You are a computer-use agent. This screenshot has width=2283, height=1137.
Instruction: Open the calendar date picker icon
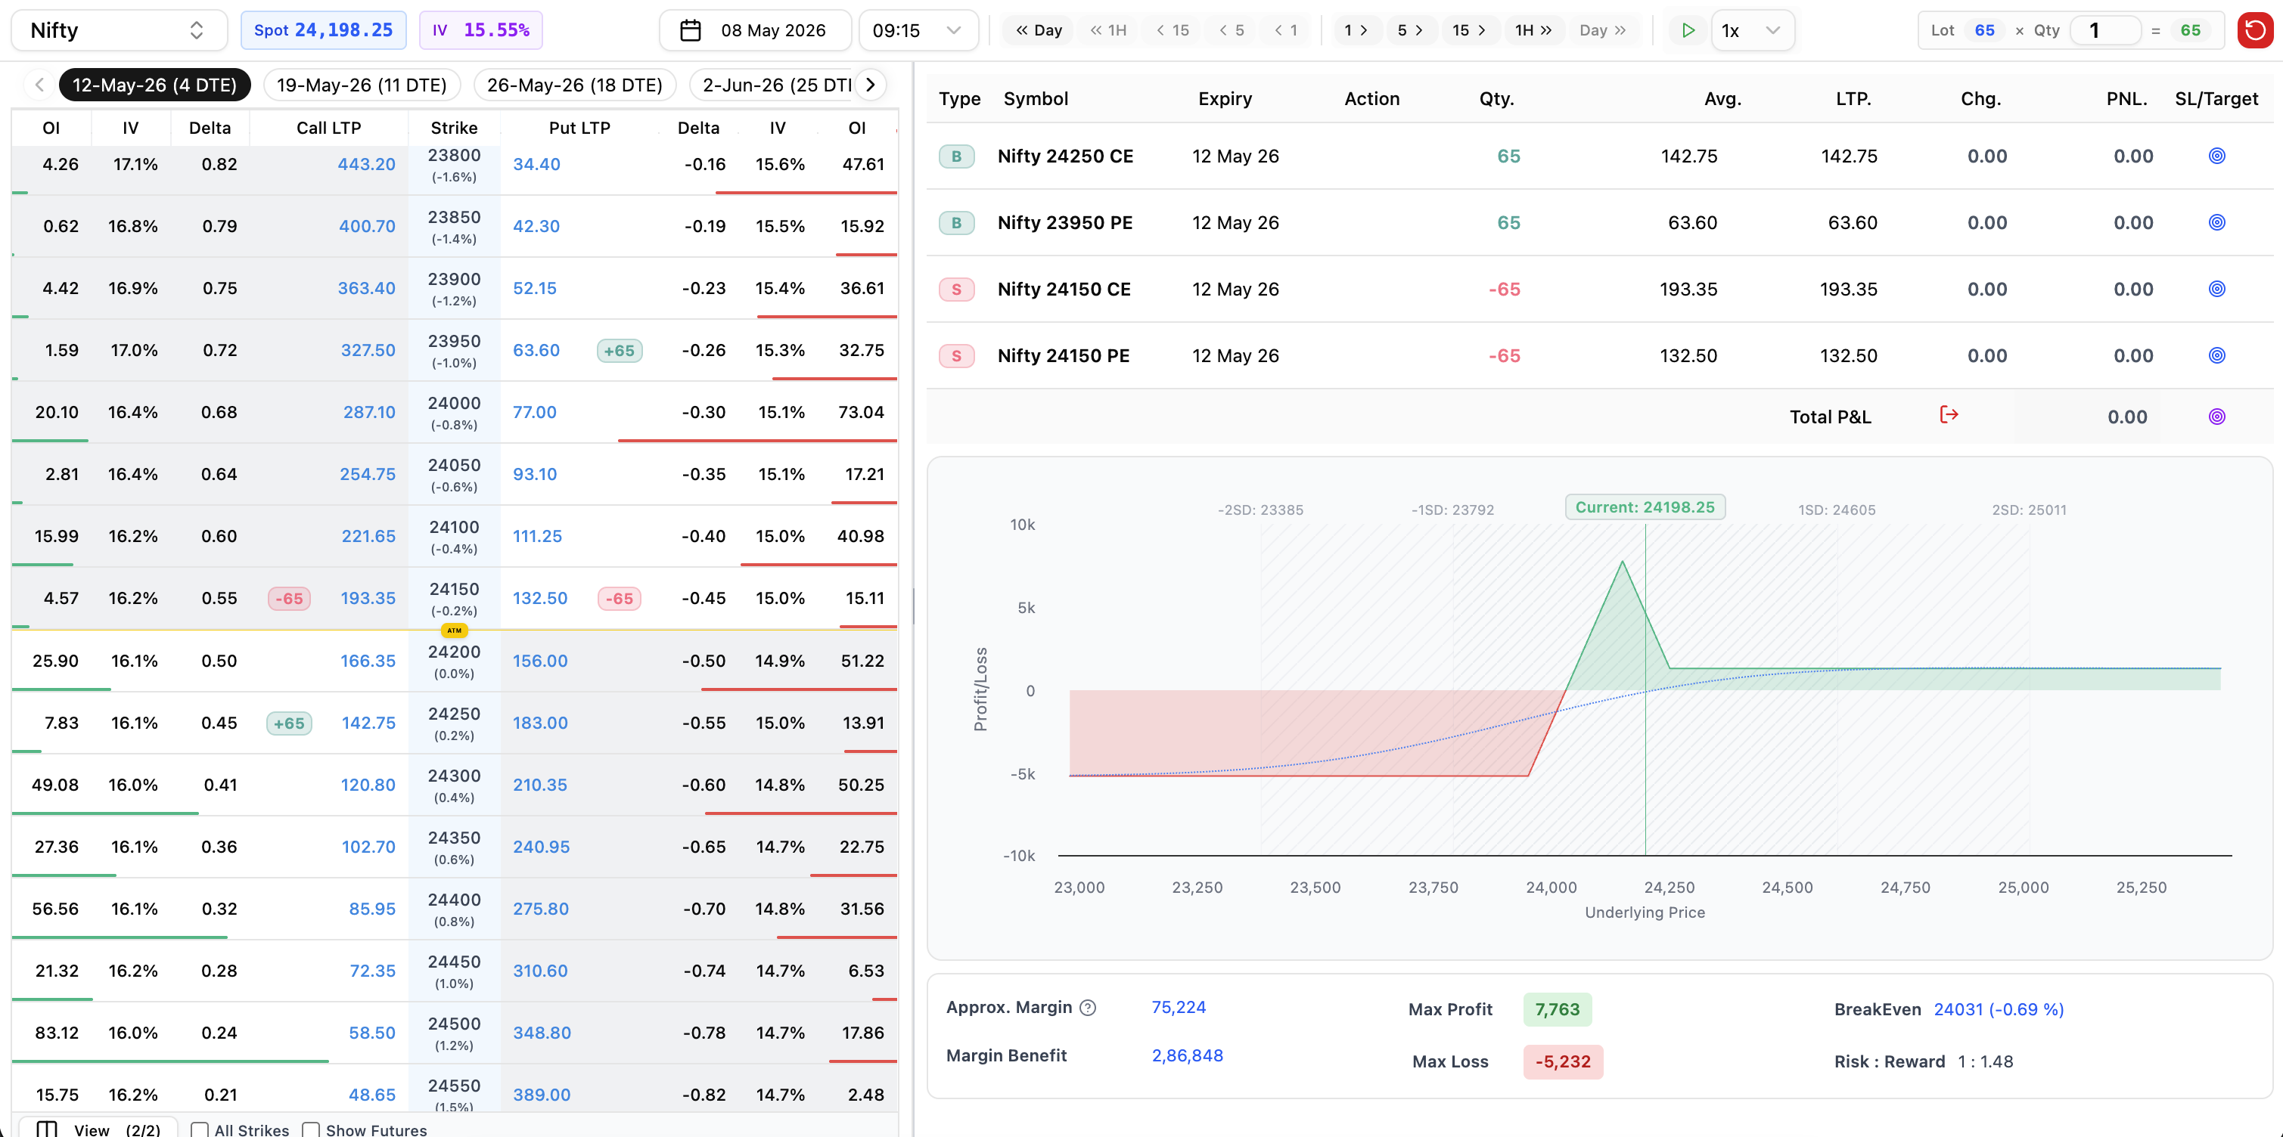click(x=691, y=31)
